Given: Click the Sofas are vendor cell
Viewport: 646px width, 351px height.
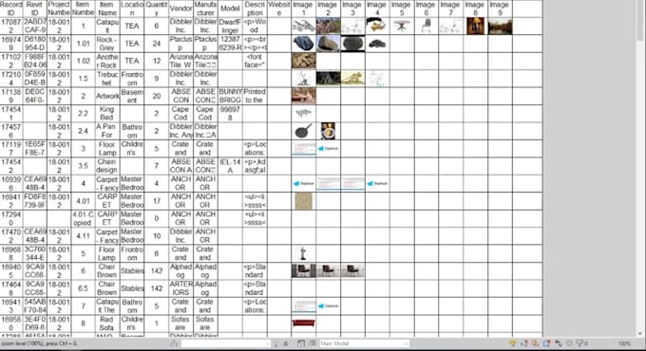Looking at the screenshot, I should [x=180, y=323].
